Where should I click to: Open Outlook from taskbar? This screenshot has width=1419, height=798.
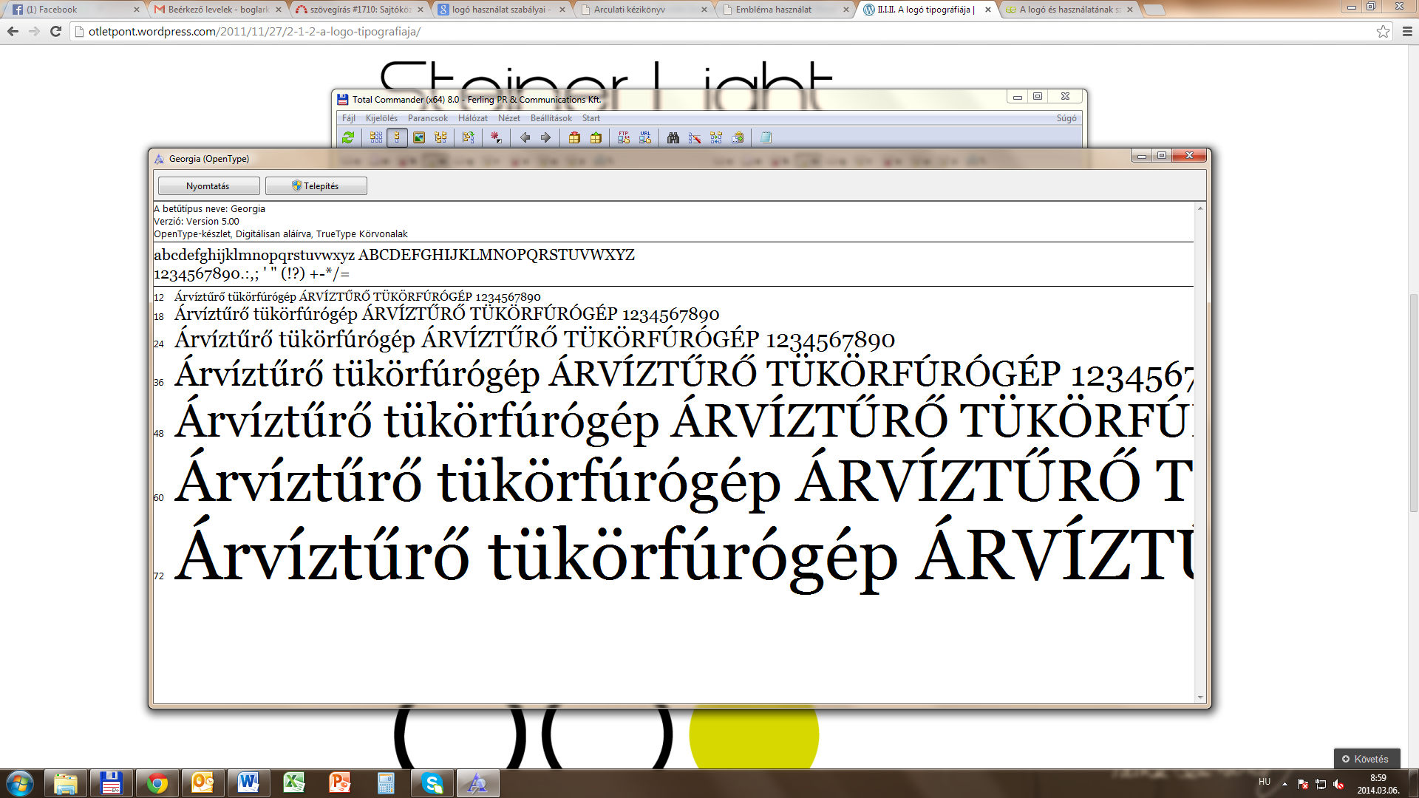click(x=203, y=783)
